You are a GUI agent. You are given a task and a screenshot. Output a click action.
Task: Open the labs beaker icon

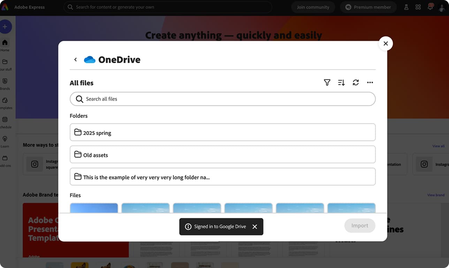tap(406, 7)
